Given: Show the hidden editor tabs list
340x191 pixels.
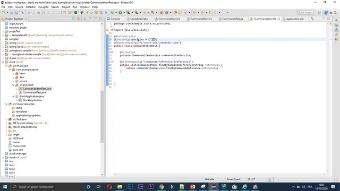Looking at the screenshot, I should point(312,19).
